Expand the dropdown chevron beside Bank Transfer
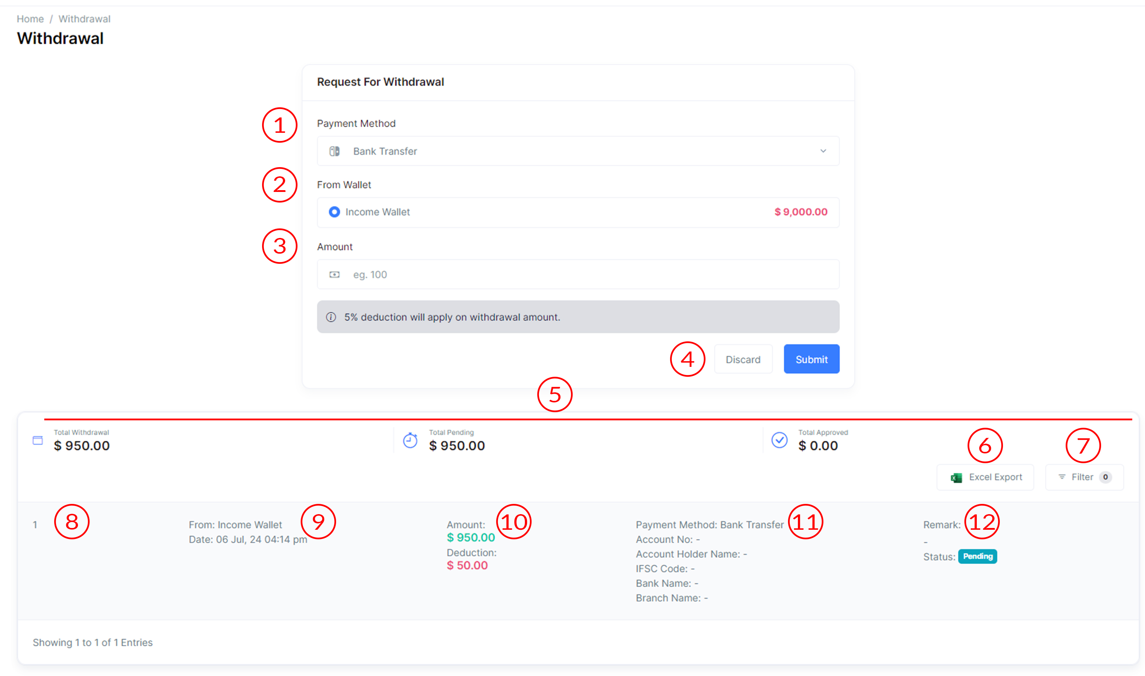Screen dimensions: 1145x676 coord(823,151)
